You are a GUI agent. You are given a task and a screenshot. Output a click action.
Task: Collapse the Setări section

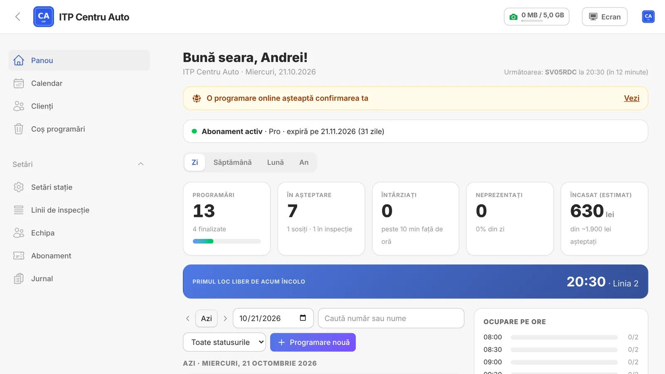click(x=141, y=164)
